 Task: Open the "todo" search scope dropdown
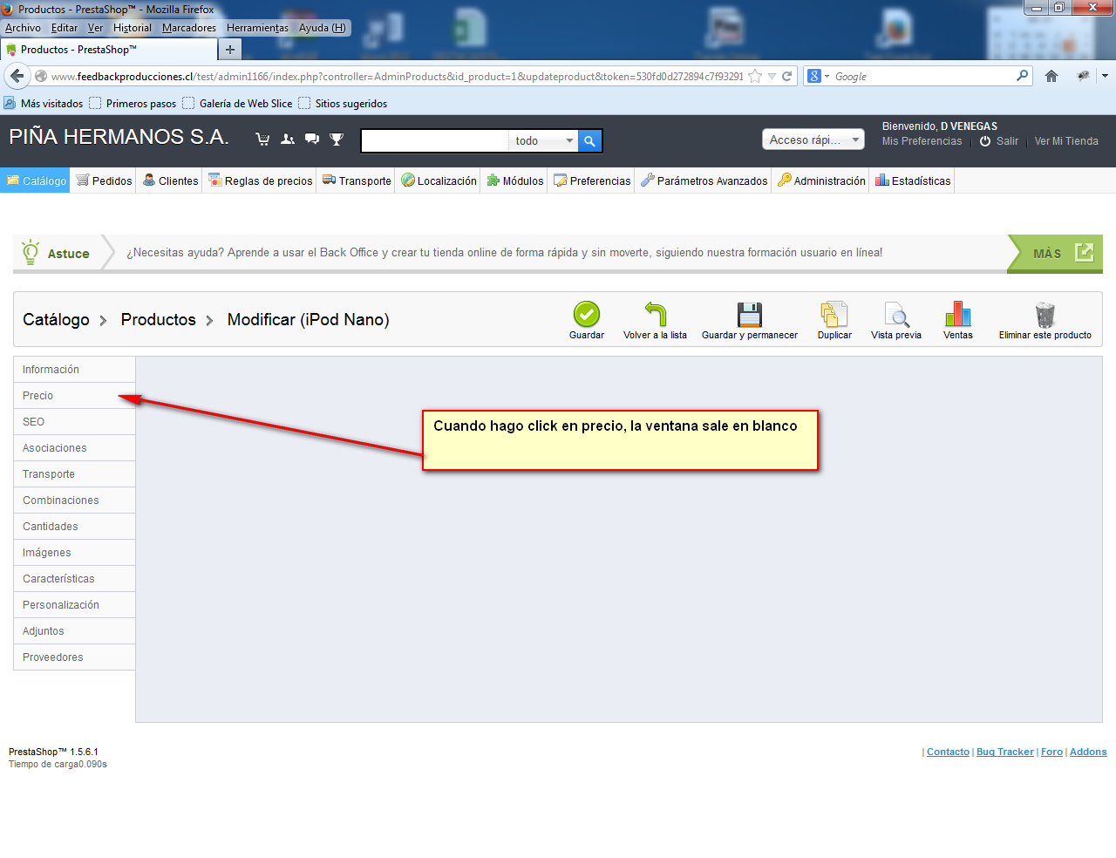point(543,140)
